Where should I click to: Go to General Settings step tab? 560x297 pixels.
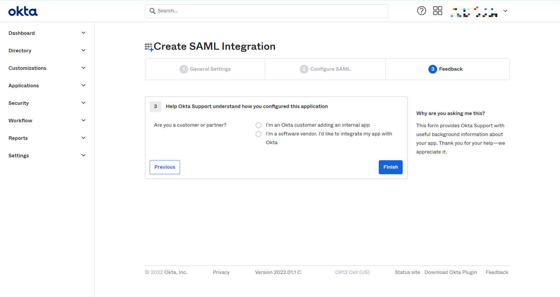[205, 69]
